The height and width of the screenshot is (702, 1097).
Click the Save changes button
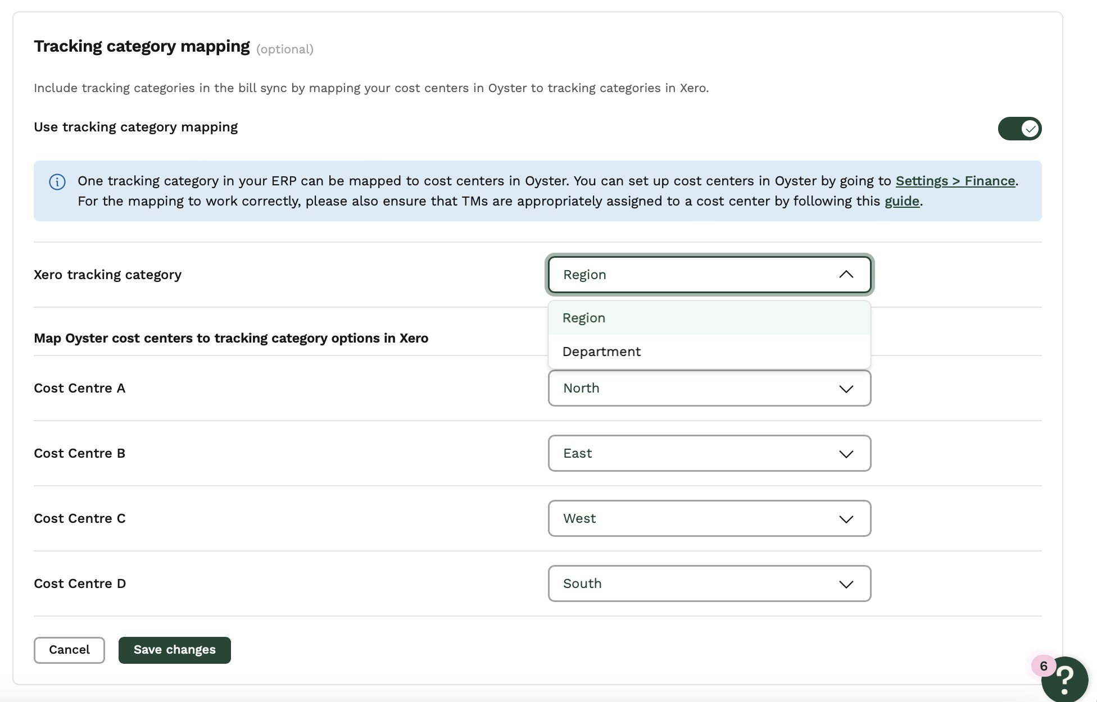(174, 650)
